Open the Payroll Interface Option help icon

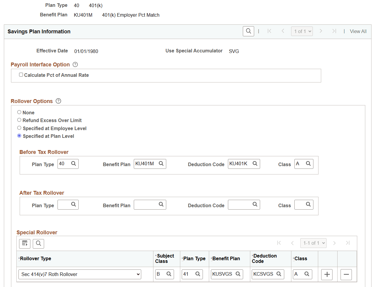pyautogui.click(x=75, y=64)
